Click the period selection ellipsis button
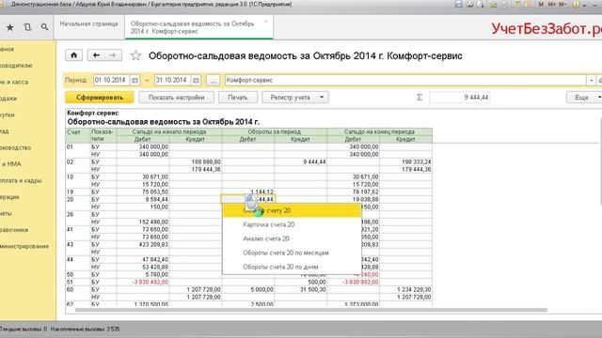This screenshot has width=602, height=338. tap(214, 81)
